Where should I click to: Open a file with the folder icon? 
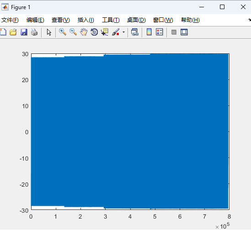coord(13,32)
